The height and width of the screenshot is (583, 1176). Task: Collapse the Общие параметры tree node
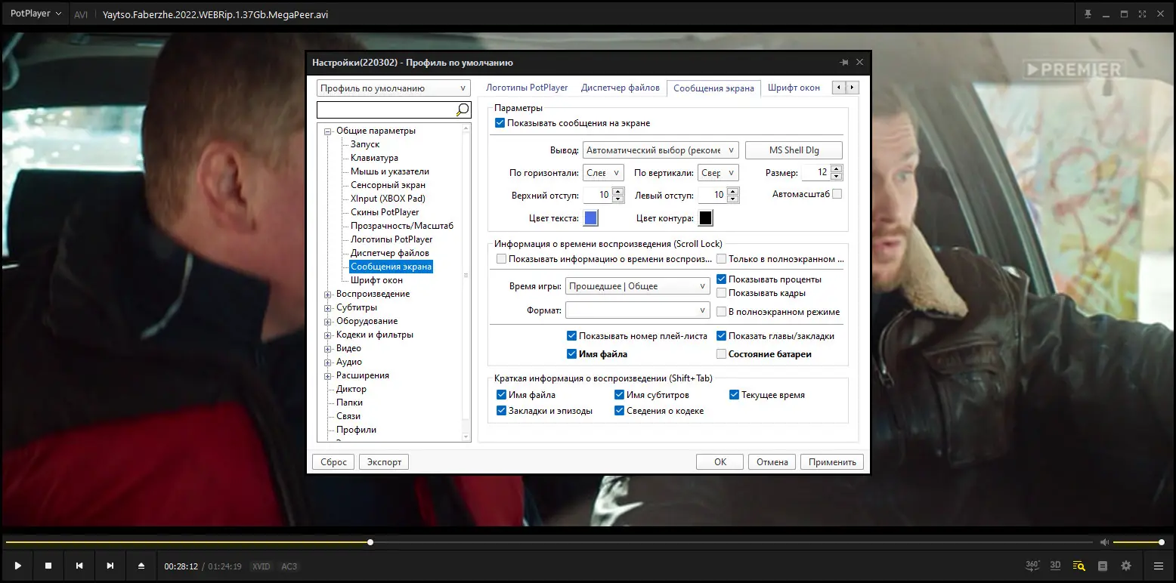tap(328, 131)
